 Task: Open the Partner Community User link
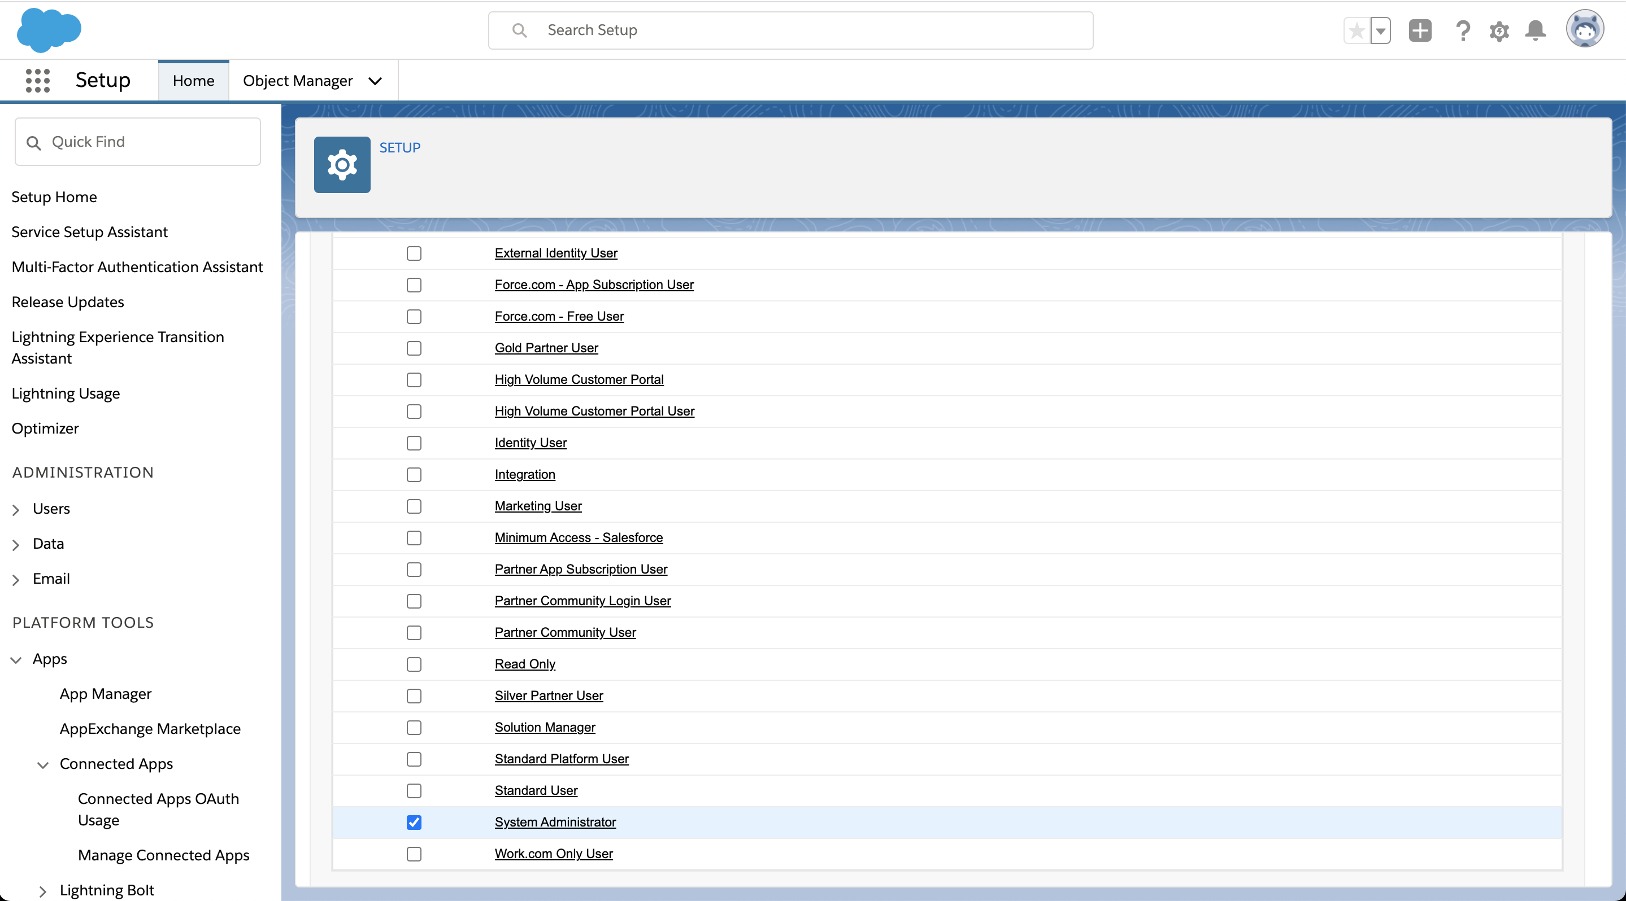click(565, 632)
